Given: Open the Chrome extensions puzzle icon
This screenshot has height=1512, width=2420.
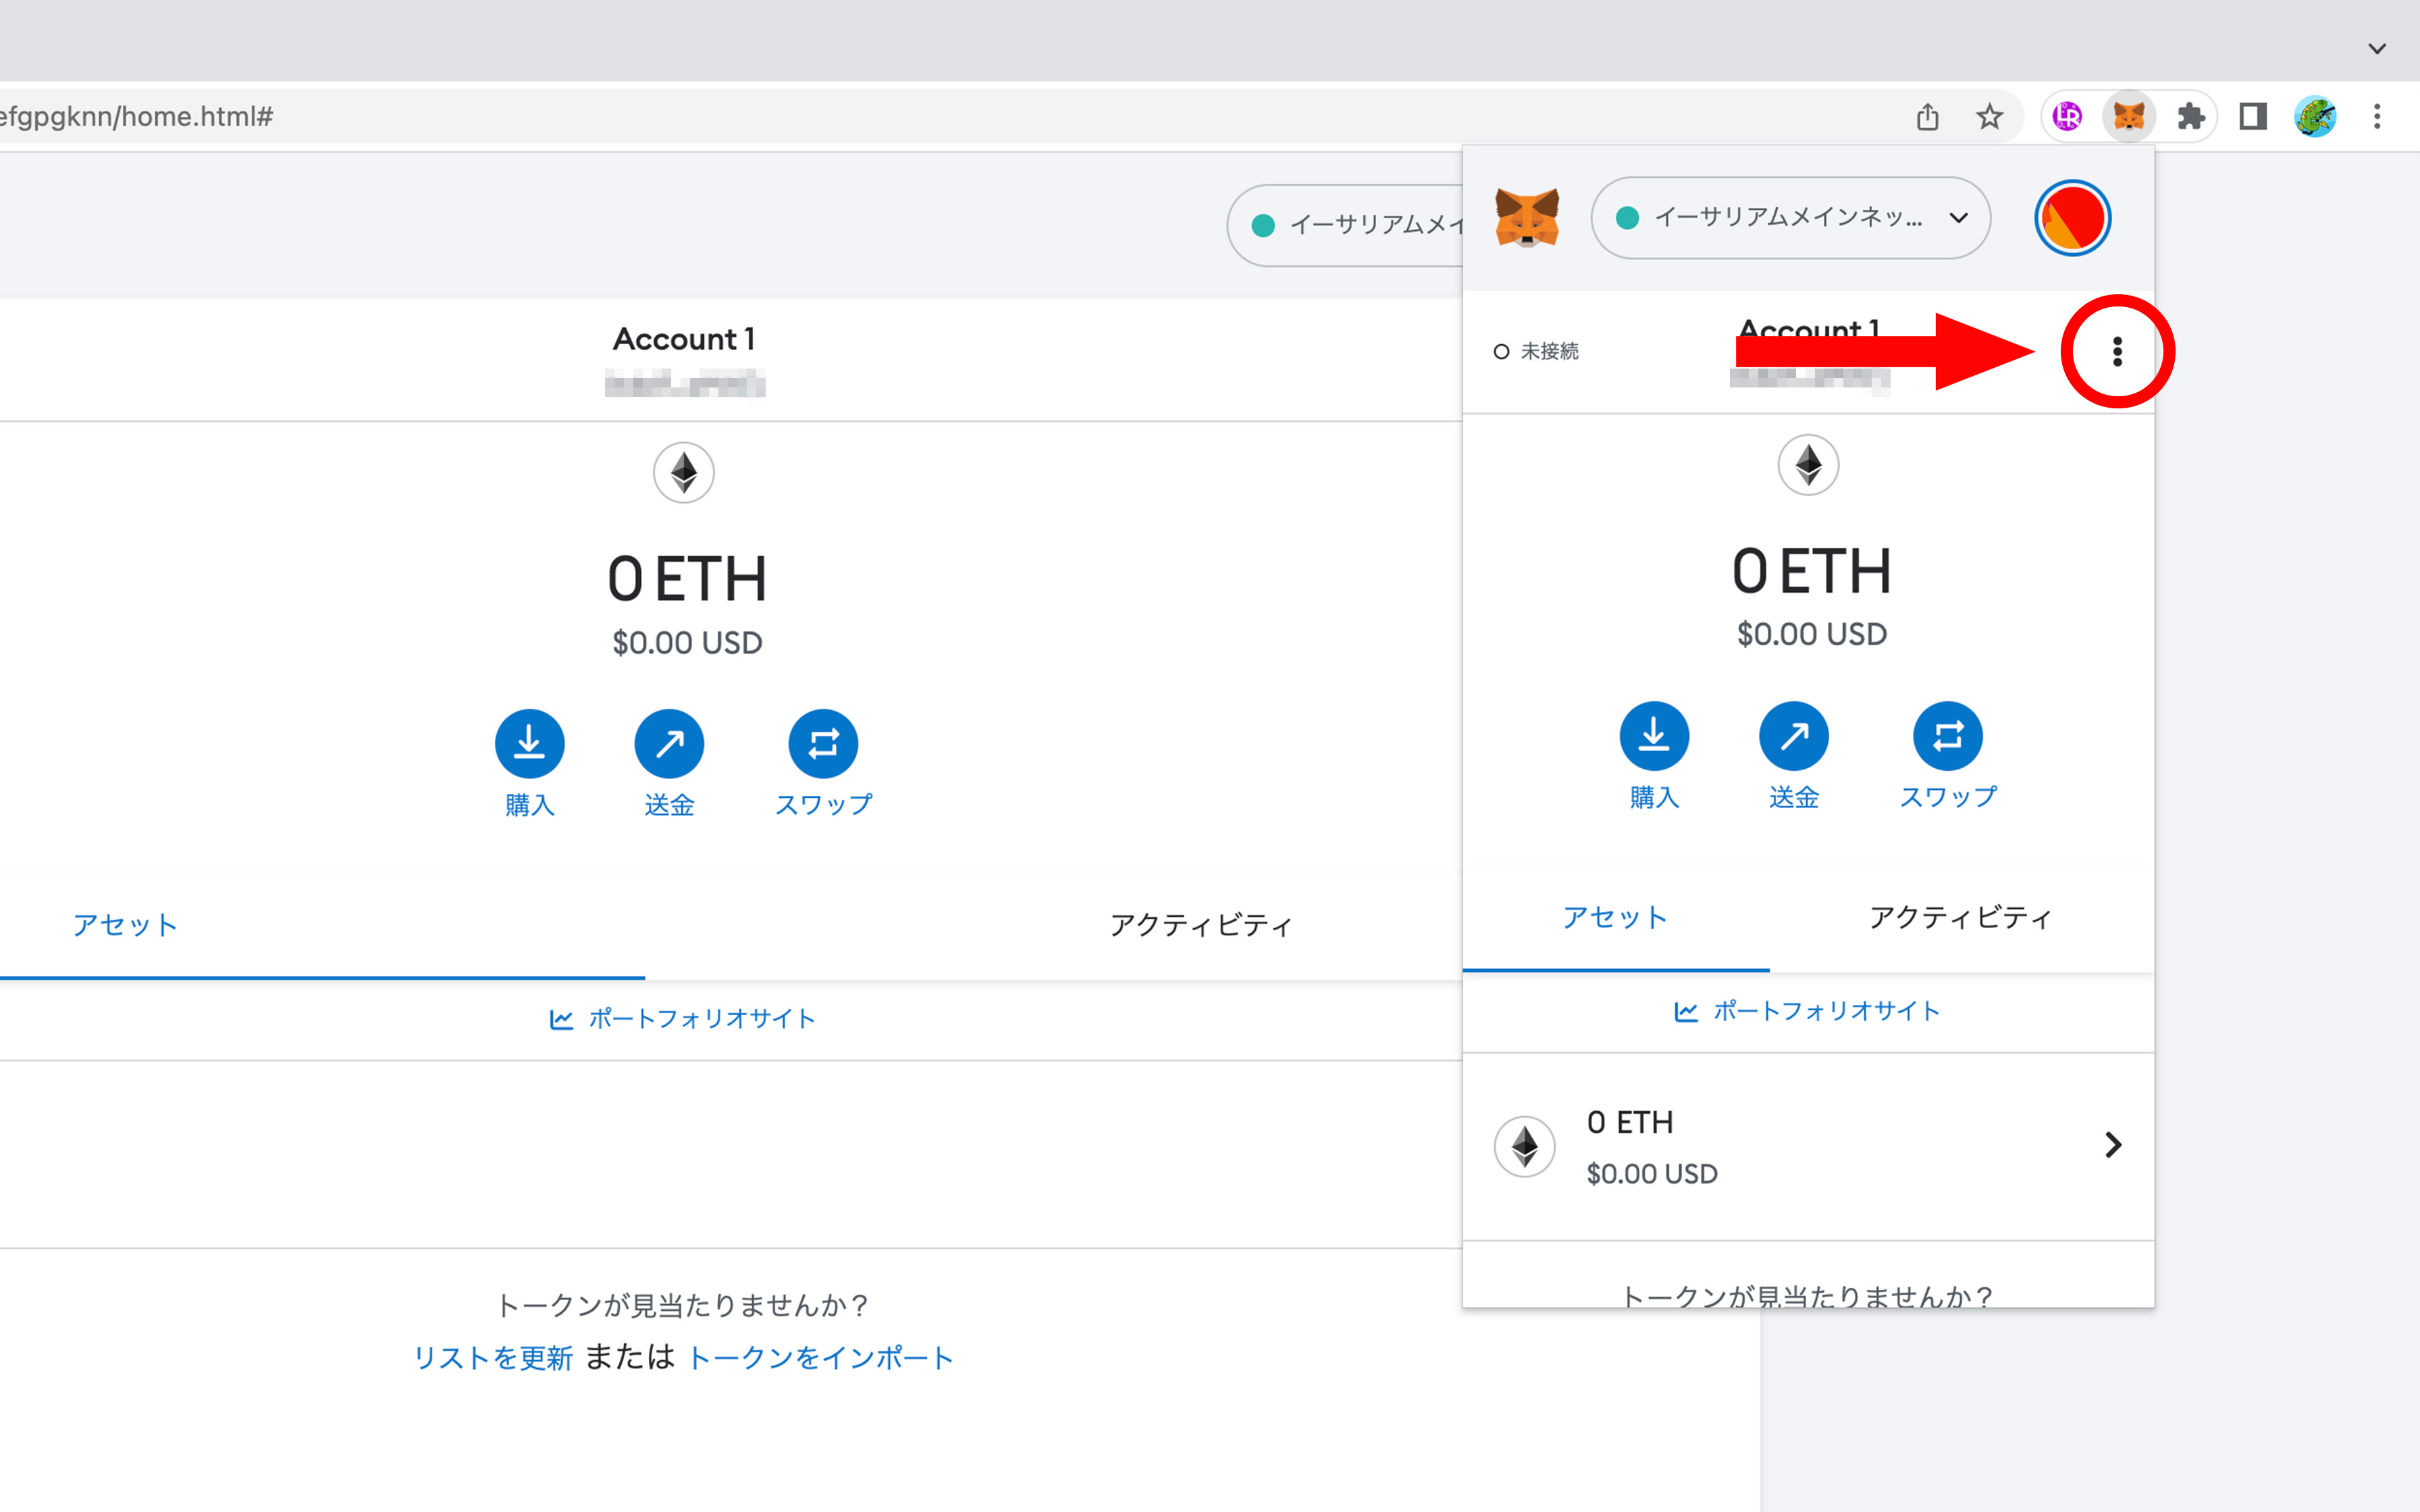Looking at the screenshot, I should pos(2190,117).
